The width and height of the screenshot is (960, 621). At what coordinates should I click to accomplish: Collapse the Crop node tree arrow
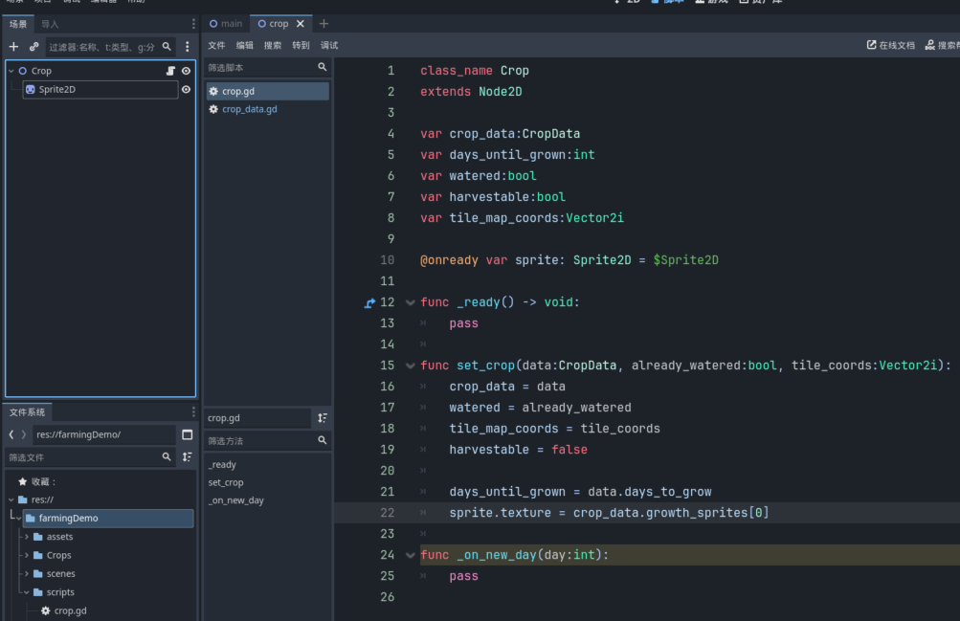click(11, 71)
